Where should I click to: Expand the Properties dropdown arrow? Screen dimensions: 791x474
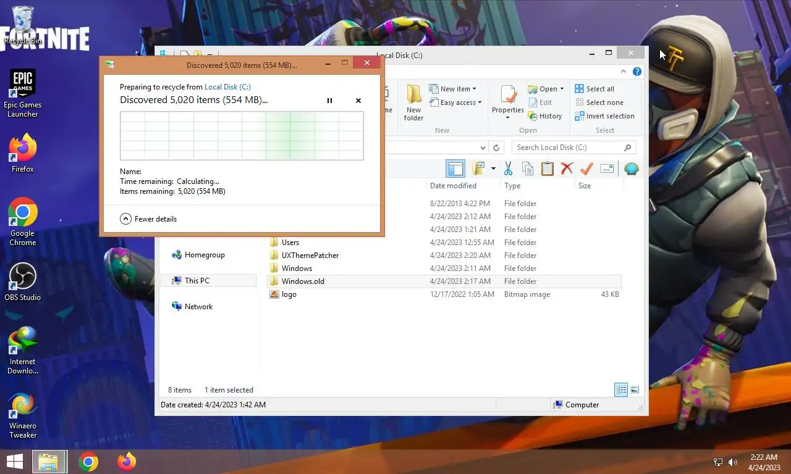click(x=508, y=117)
